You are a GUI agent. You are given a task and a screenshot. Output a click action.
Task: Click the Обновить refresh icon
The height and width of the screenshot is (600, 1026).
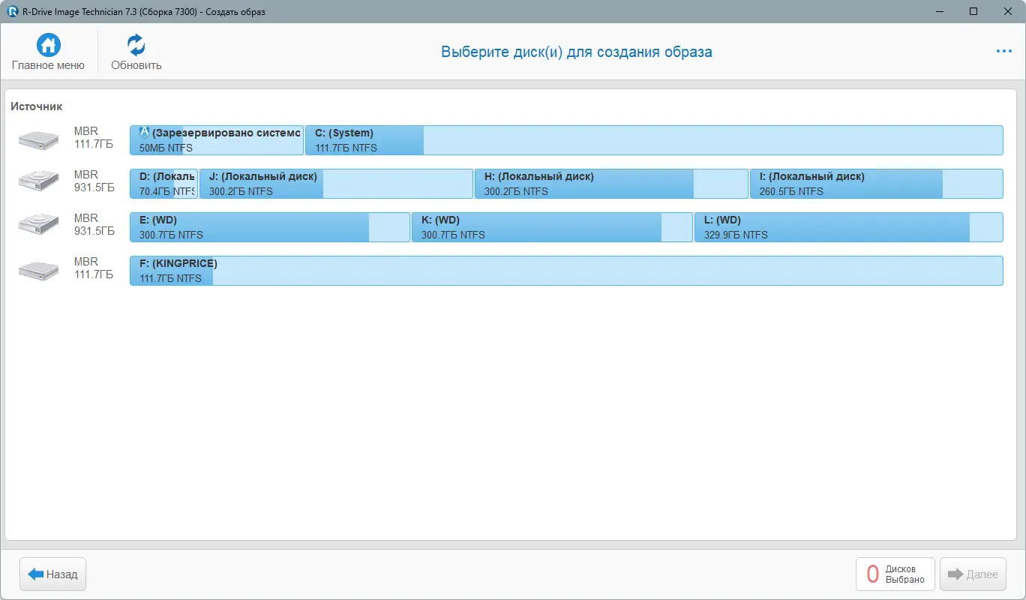pos(136,45)
